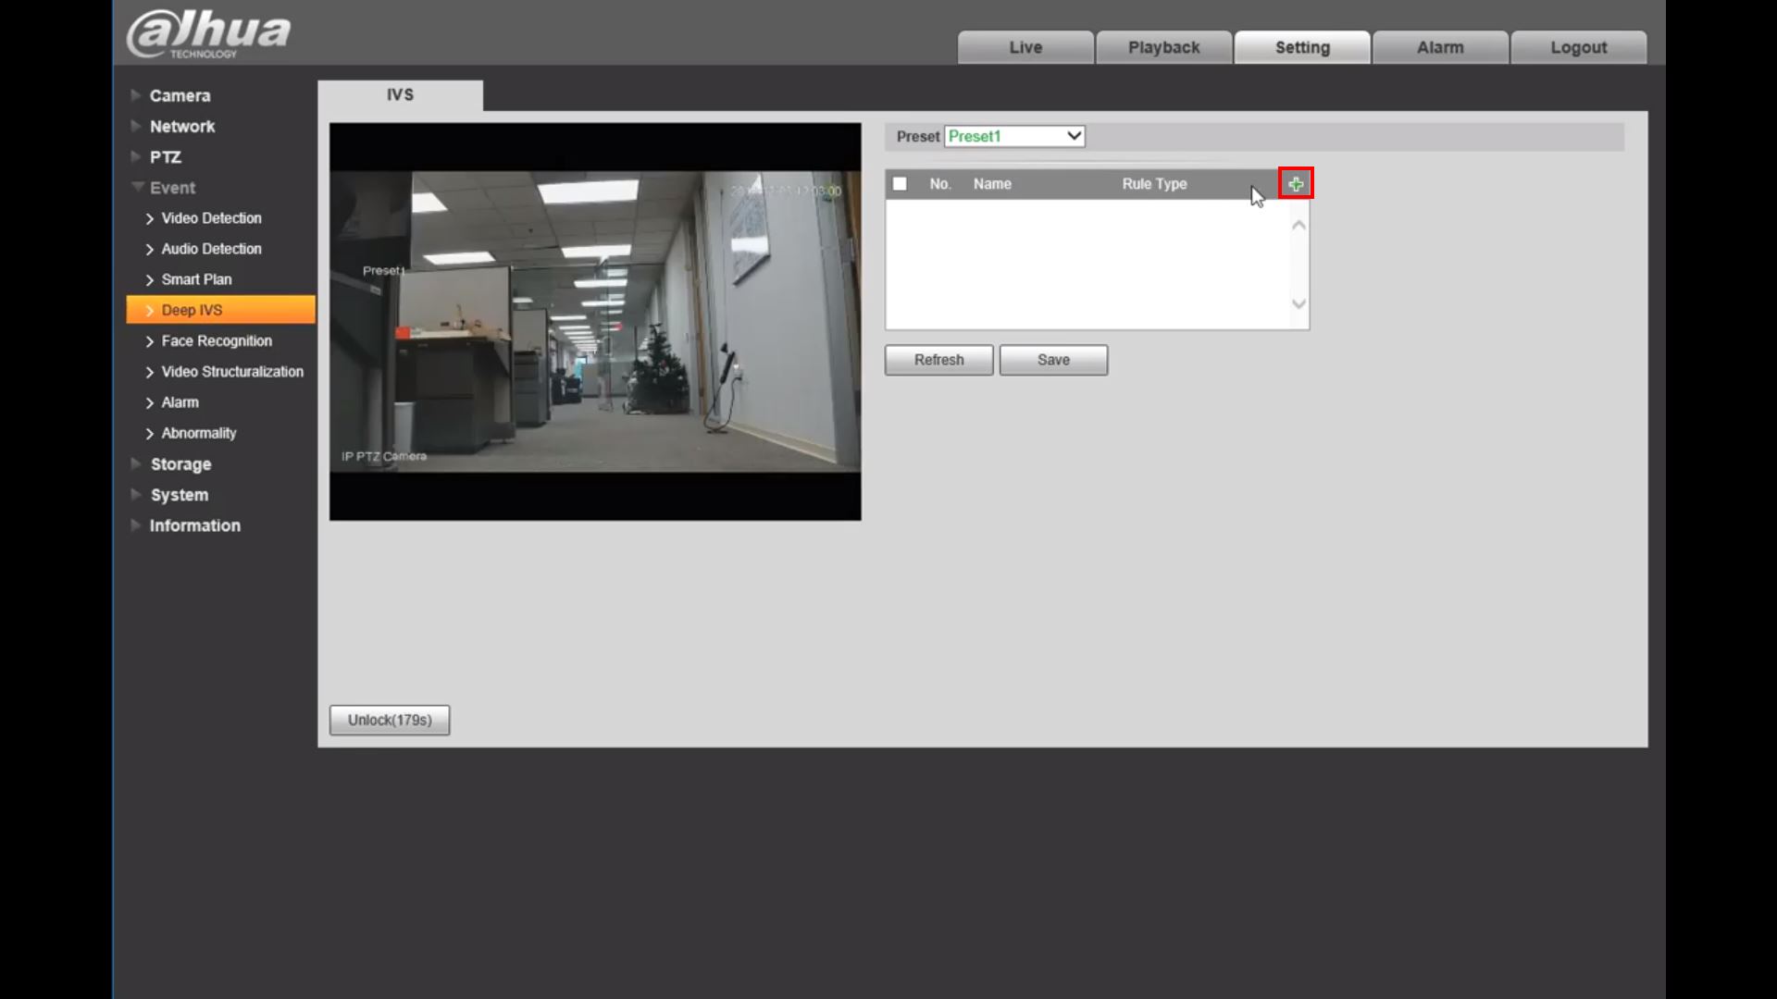Screen dimensions: 1777x999
Task: Click the Refresh button
Action: (938, 360)
